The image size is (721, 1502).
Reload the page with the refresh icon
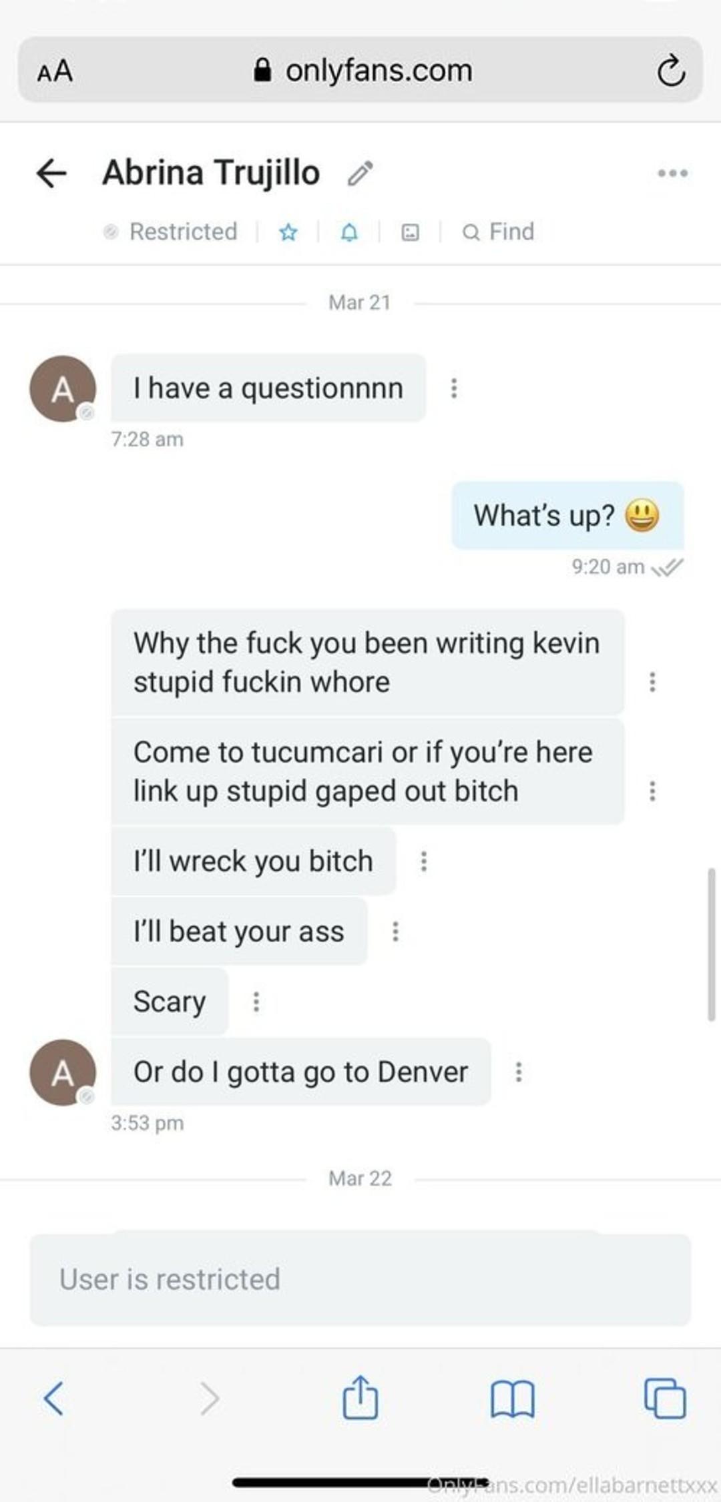click(671, 71)
